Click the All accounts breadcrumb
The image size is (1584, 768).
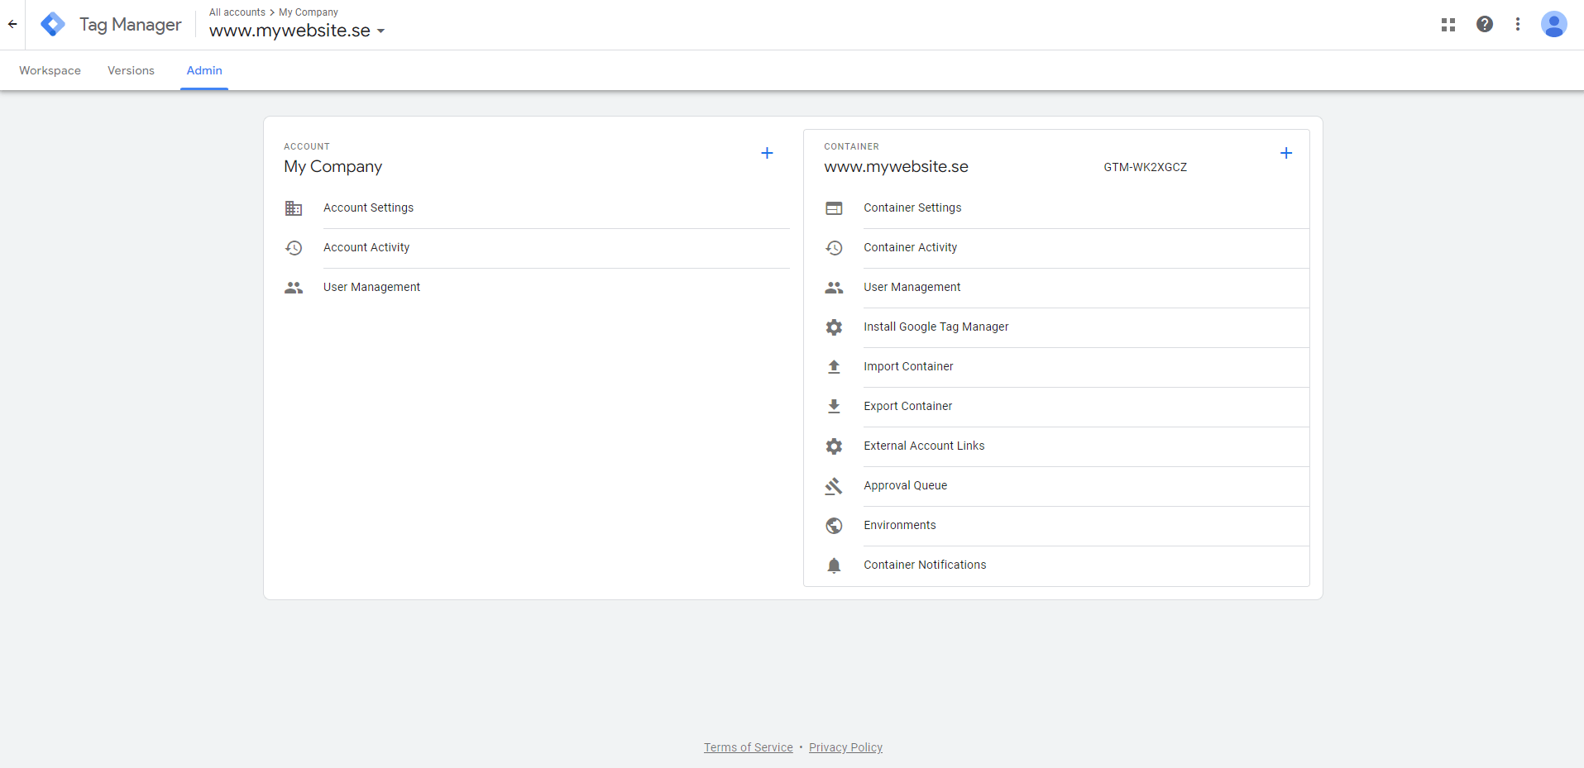pyautogui.click(x=237, y=12)
